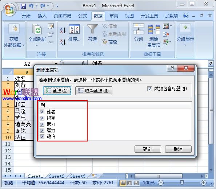This screenshot has height=189, width=216.
Task: Uncheck the 武力 column checkbox
Action: pyautogui.click(x=42, y=124)
